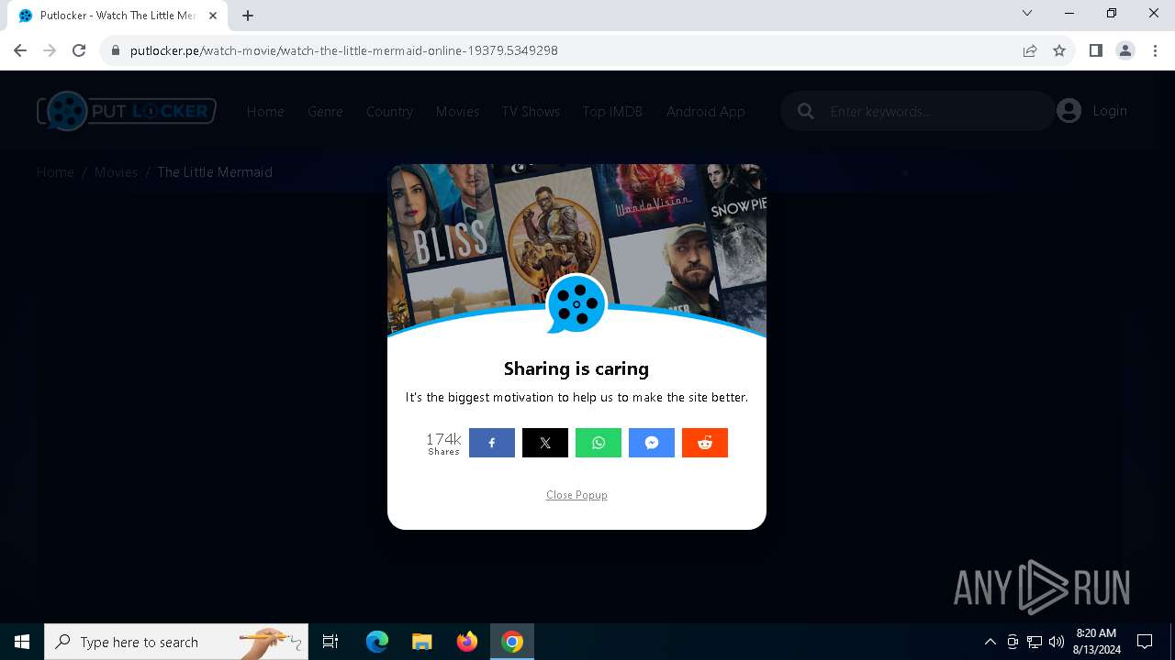Click the Login link

click(x=1110, y=111)
